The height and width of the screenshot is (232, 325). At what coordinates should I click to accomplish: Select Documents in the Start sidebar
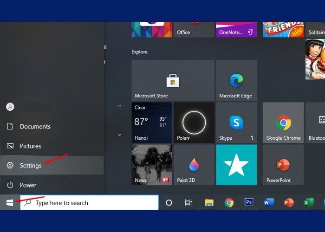click(35, 127)
